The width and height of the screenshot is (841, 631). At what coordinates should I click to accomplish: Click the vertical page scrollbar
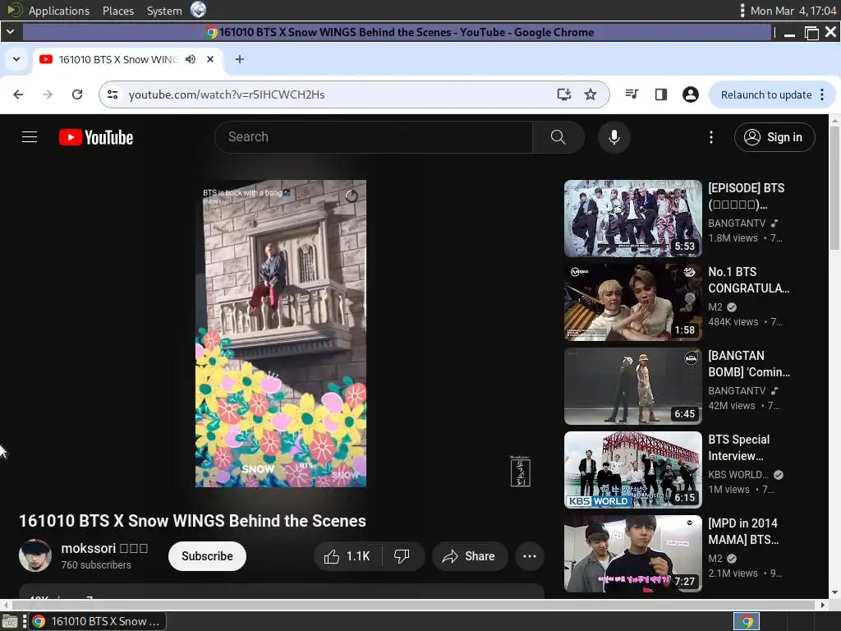point(834,188)
